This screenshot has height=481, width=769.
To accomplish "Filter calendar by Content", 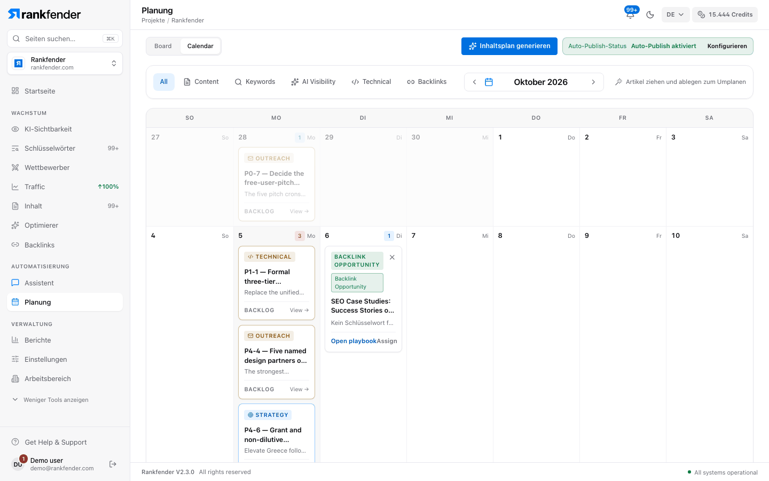I will [x=201, y=82].
